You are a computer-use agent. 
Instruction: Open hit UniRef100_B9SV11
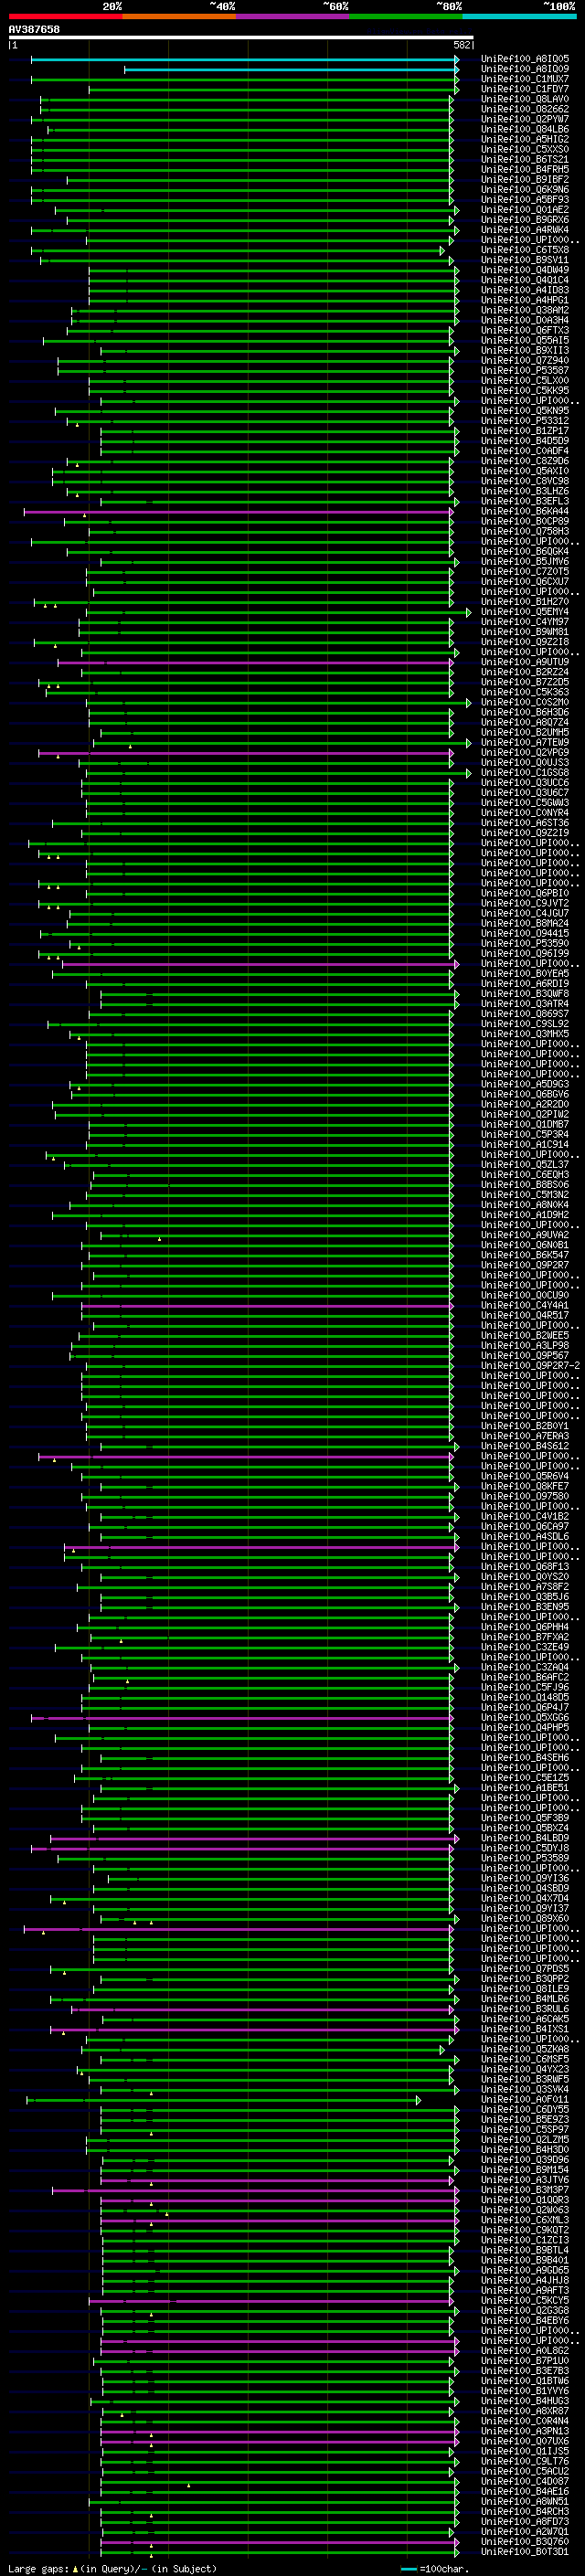(x=525, y=260)
